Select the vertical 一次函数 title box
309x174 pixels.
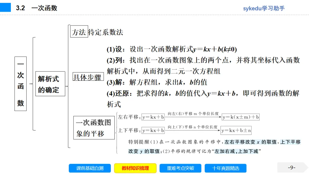coord(20,83)
